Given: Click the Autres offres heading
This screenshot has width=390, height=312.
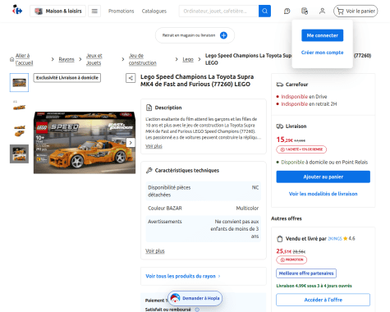Looking at the screenshot, I should click(287, 218).
